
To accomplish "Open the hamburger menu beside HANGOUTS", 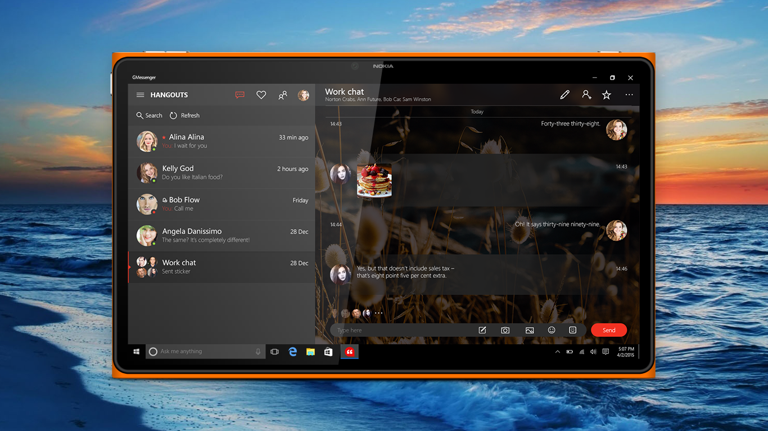I will click(141, 95).
